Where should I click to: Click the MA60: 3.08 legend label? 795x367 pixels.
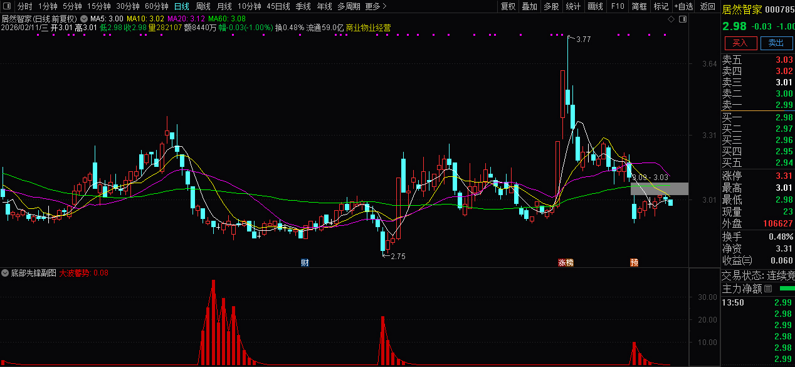tap(227, 19)
